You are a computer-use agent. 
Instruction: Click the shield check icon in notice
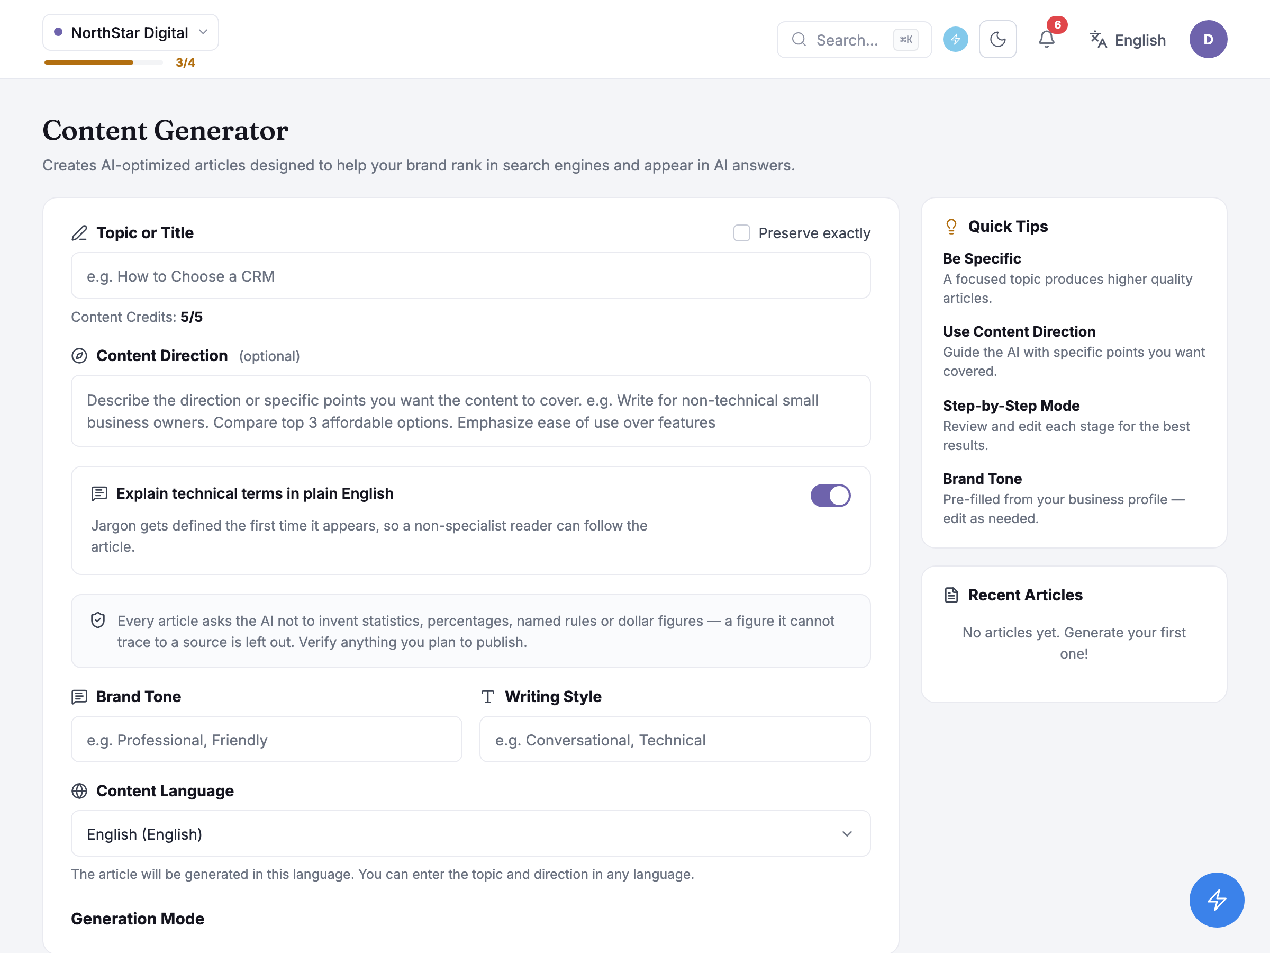point(98,621)
